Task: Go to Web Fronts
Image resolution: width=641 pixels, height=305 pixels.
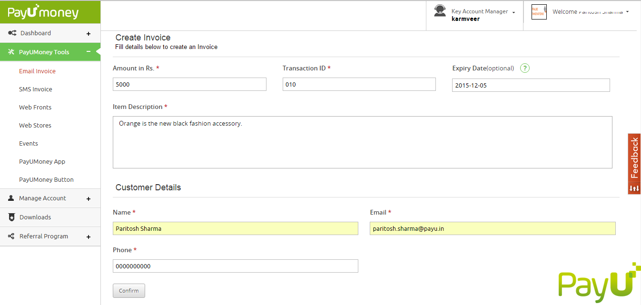Action: click(x=35, y=107)
